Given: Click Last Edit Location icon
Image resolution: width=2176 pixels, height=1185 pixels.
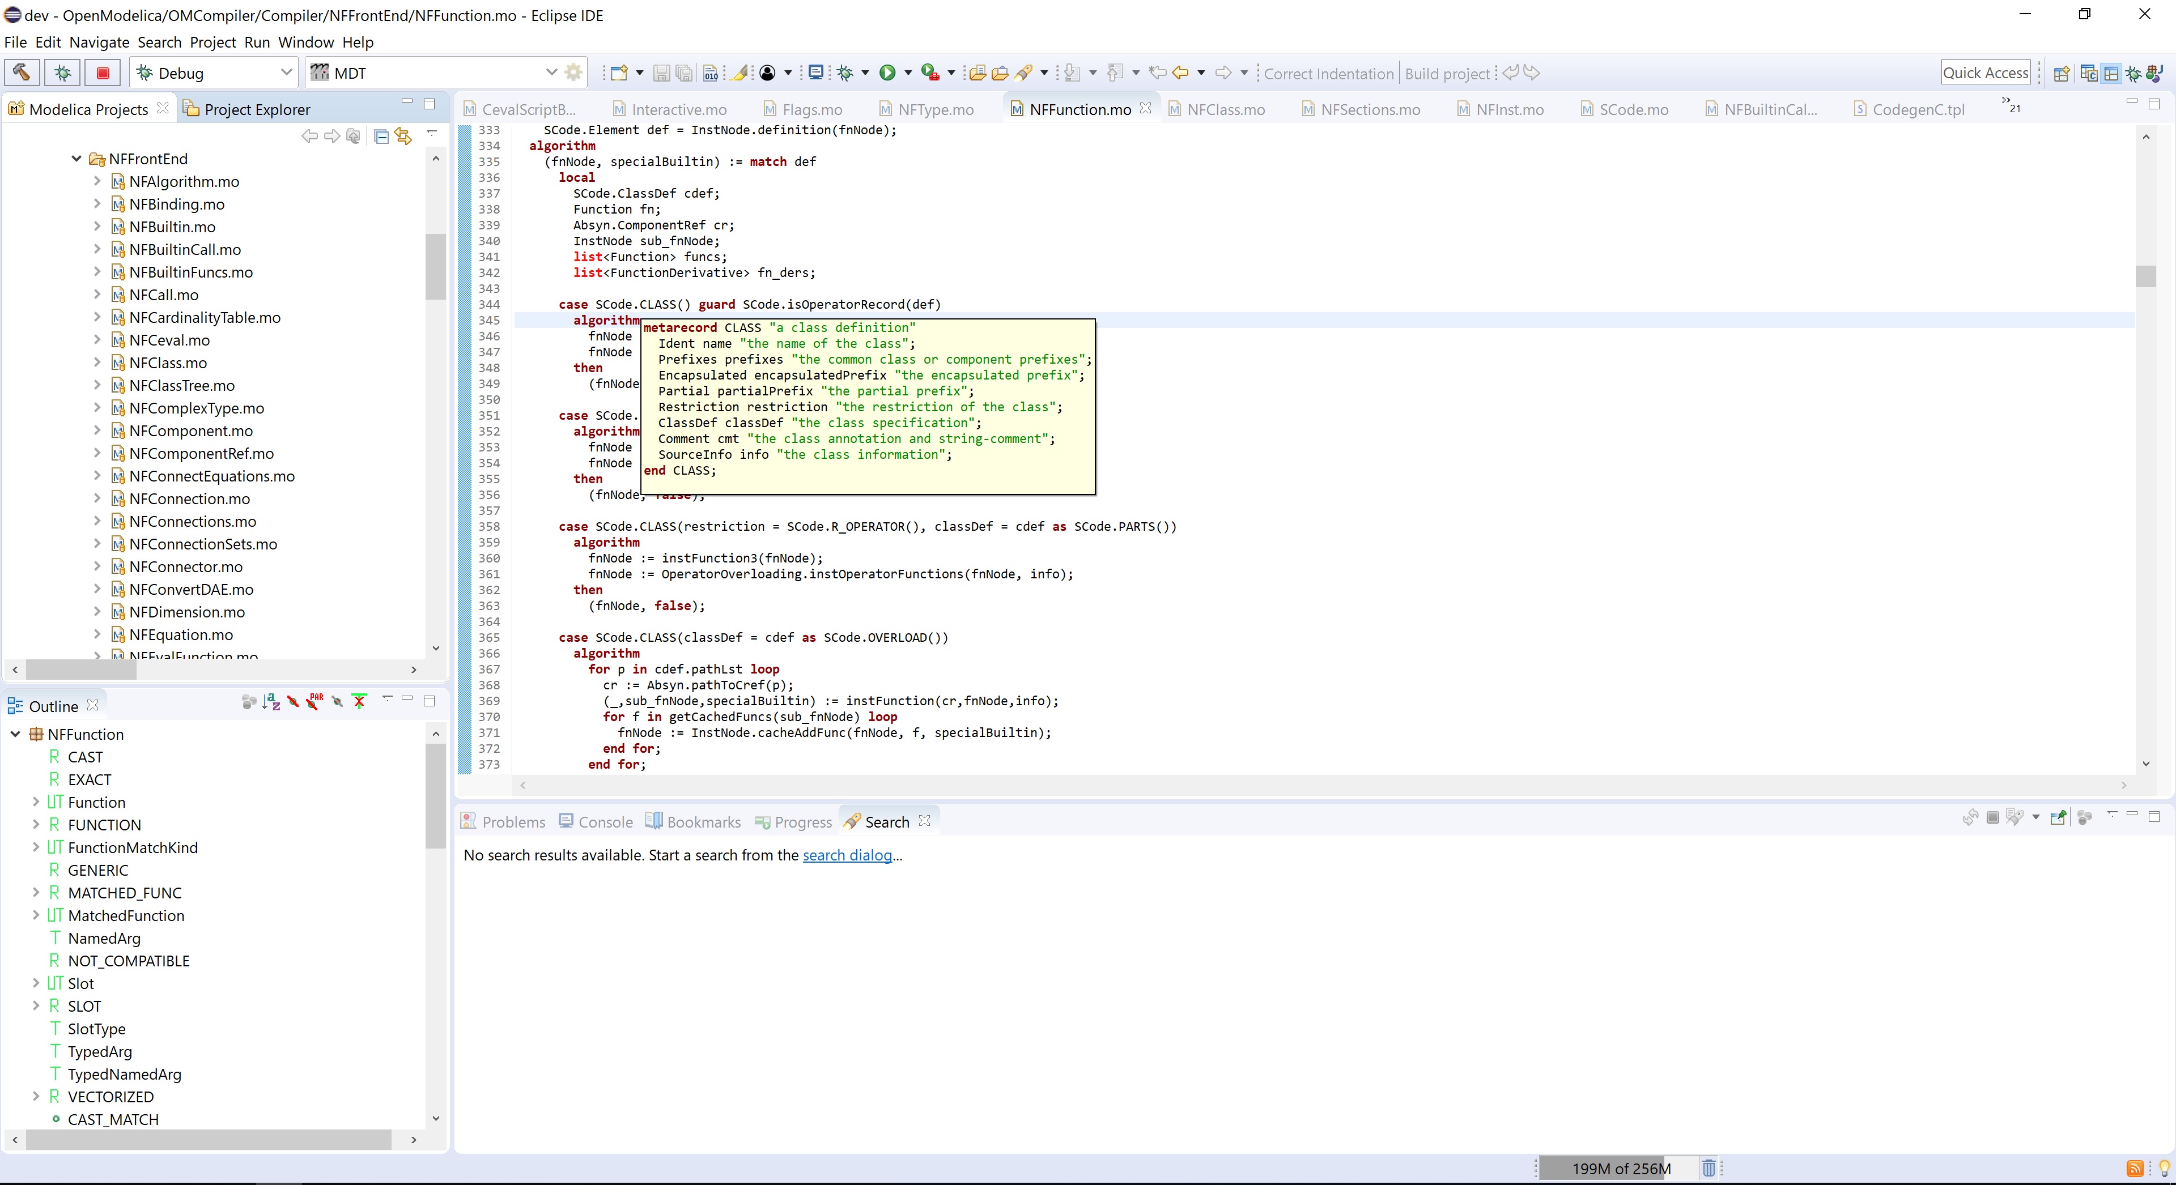Looking at the screenshot, I should pyautogui.click(x=1157, y=73).
